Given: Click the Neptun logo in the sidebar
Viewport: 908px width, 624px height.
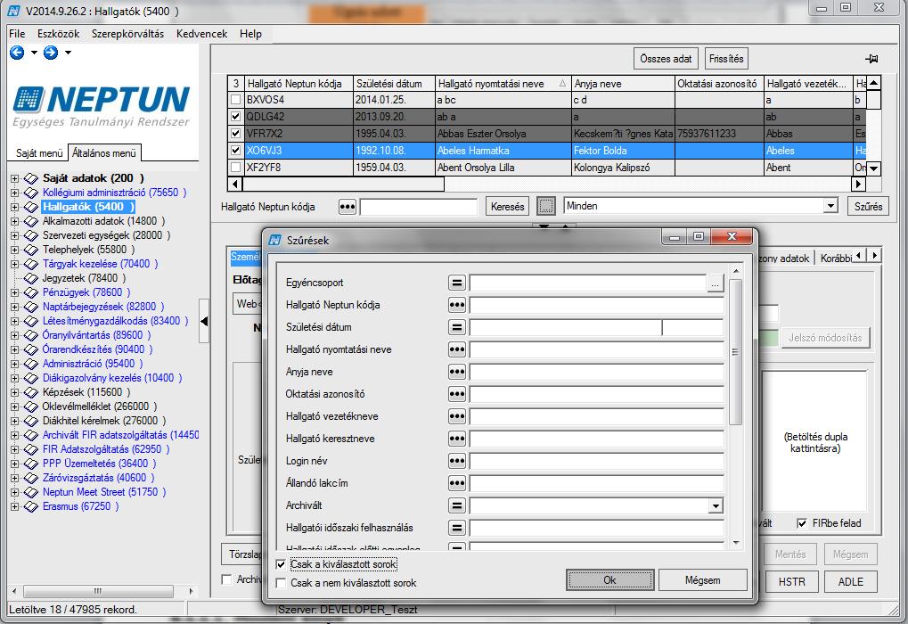Looking at the screenshot, I should (x=102, y=106).
